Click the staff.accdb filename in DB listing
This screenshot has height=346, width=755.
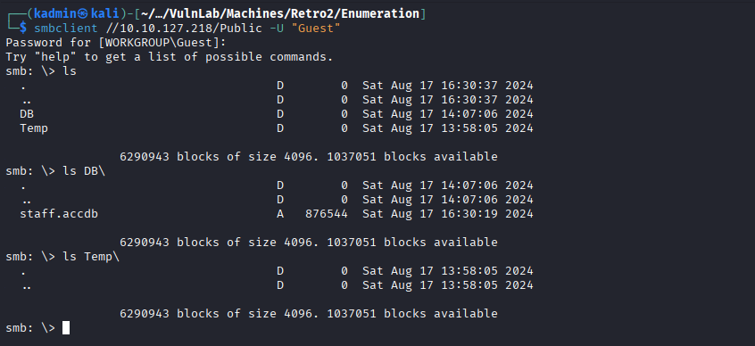tap(59, 214)
